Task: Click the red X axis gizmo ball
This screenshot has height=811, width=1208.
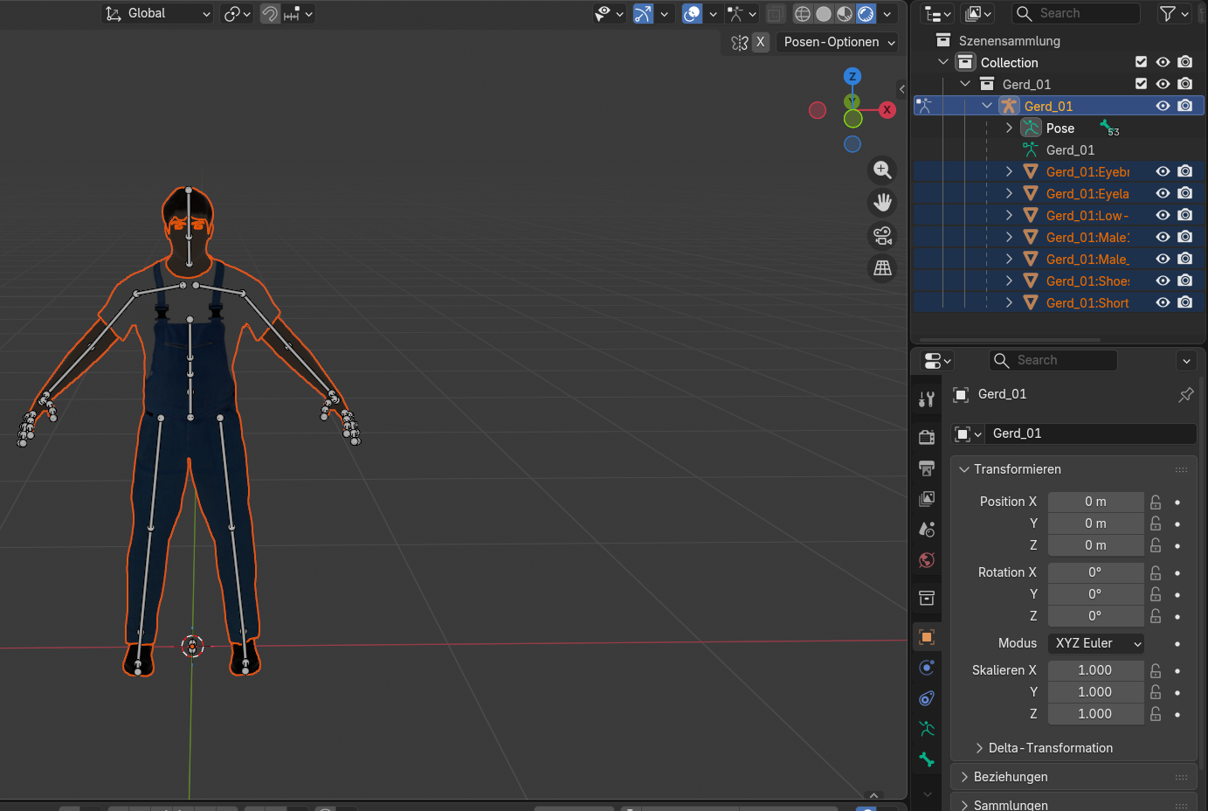Action: coord(887,110)
